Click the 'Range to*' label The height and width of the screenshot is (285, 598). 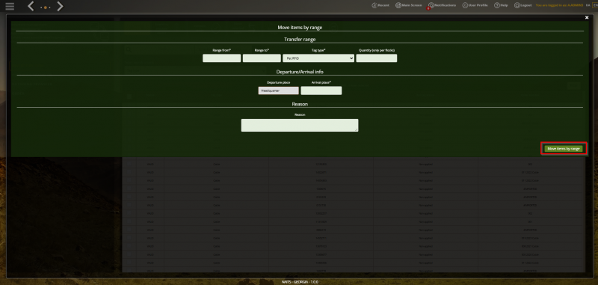pos(262,50)
